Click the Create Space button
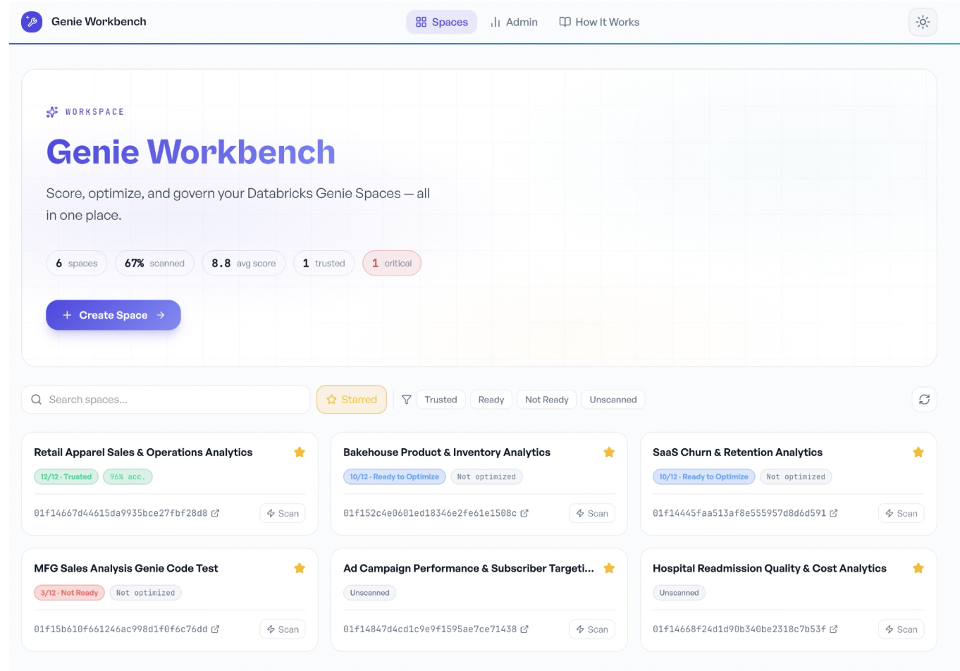 coord(113,315)
